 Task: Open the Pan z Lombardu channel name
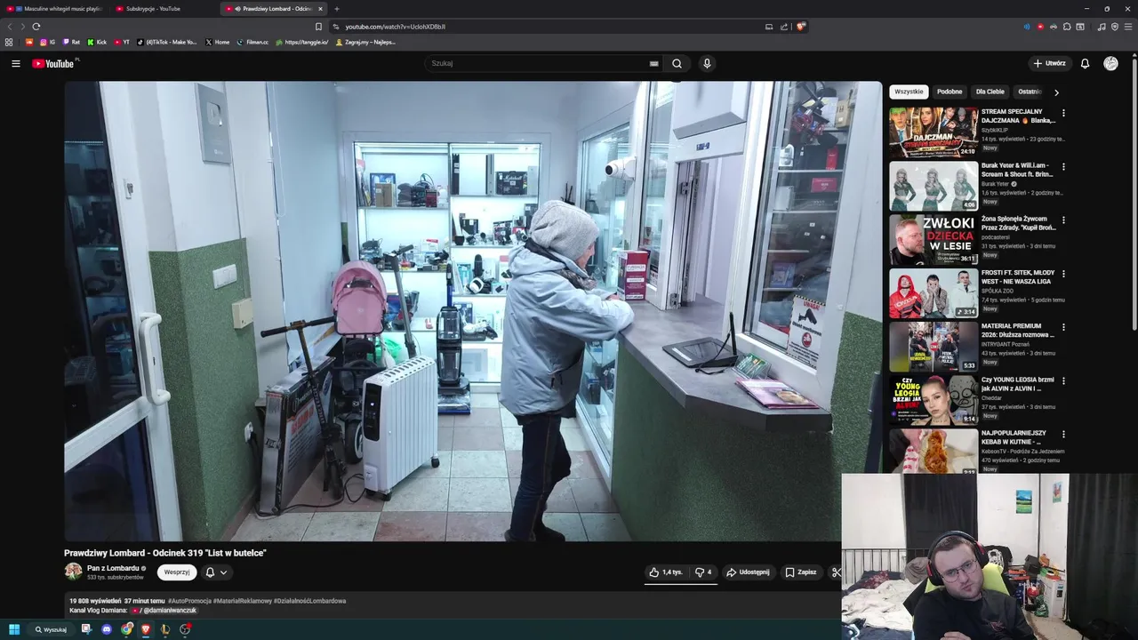click(x=113, y=568)
